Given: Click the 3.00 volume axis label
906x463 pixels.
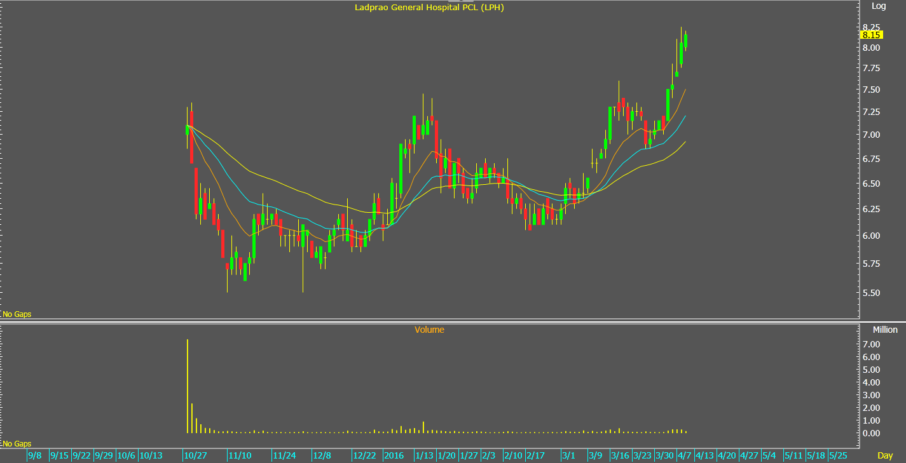Looking at the screenshot, I should tap(871, 395).
